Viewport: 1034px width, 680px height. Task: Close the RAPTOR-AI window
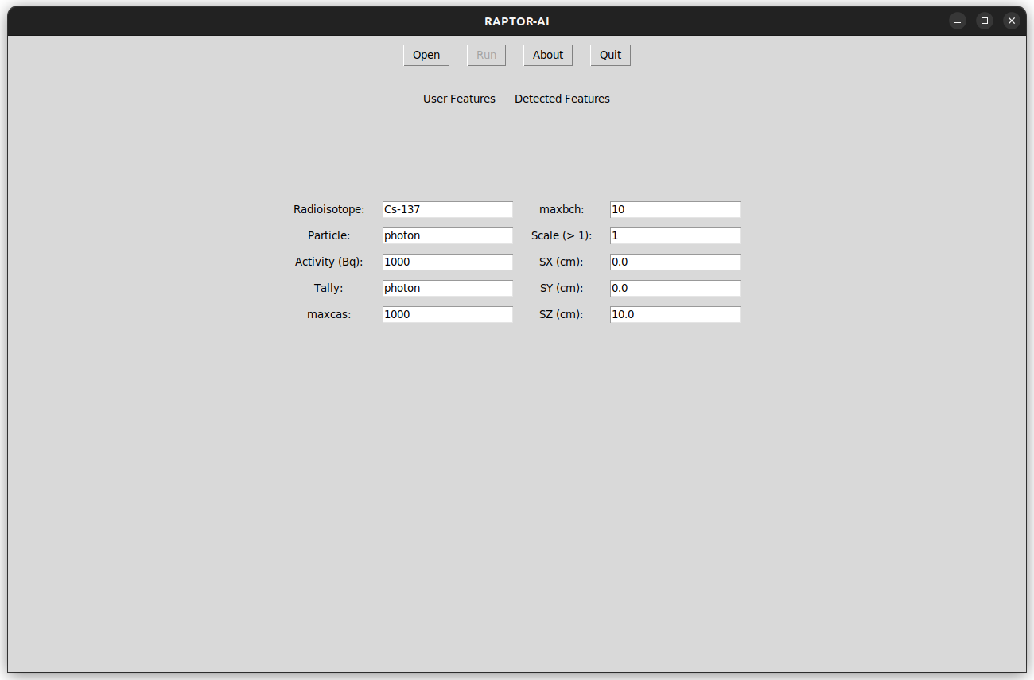point(1012,21)
